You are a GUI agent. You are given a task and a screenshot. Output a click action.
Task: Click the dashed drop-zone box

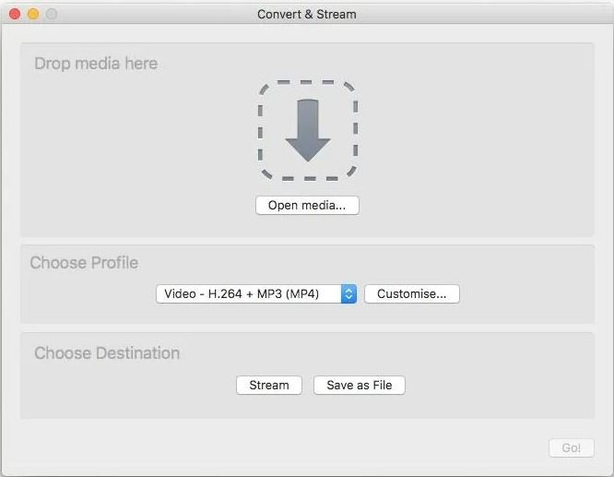(308, 130)
